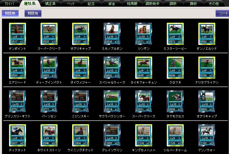Image resolution: width=229 pixels, height=154 pixels.
Task: Open the キングカメハメハ card 1124
Action: click(x=144, y=135)
